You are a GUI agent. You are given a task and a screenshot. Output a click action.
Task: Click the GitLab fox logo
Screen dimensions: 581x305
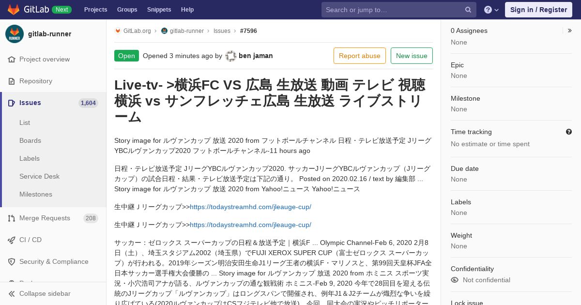click(14, 10)
